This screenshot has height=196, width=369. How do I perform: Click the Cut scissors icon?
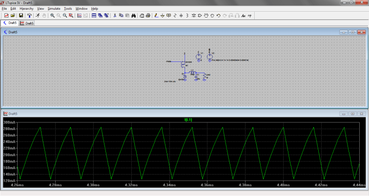click(x=115, y=16)
